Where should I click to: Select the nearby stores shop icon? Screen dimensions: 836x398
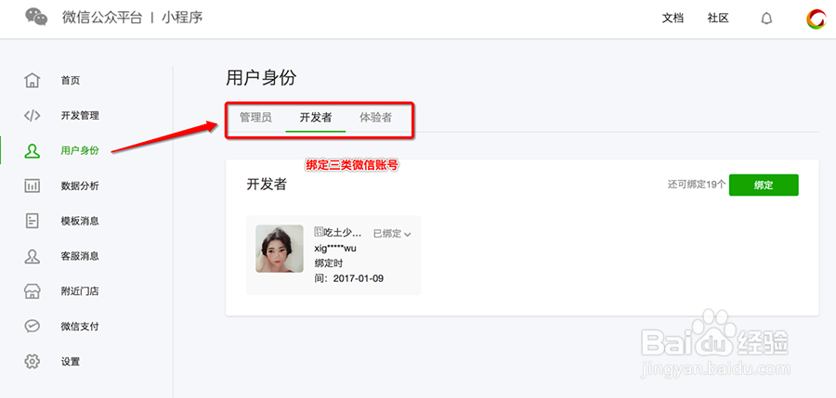point(33,291)
